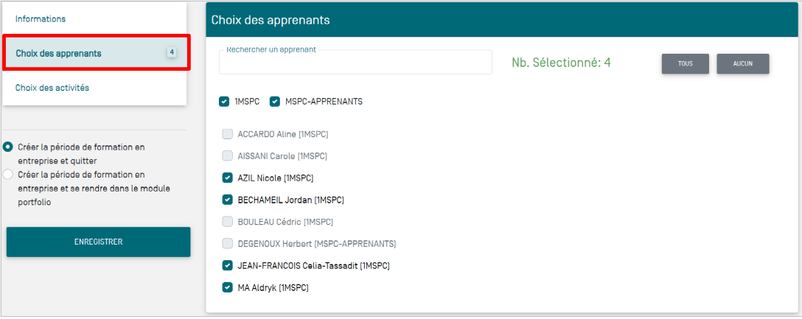
Task: Deselect the MA Aldryk checkbox
Action: click(x=228, y=287)
